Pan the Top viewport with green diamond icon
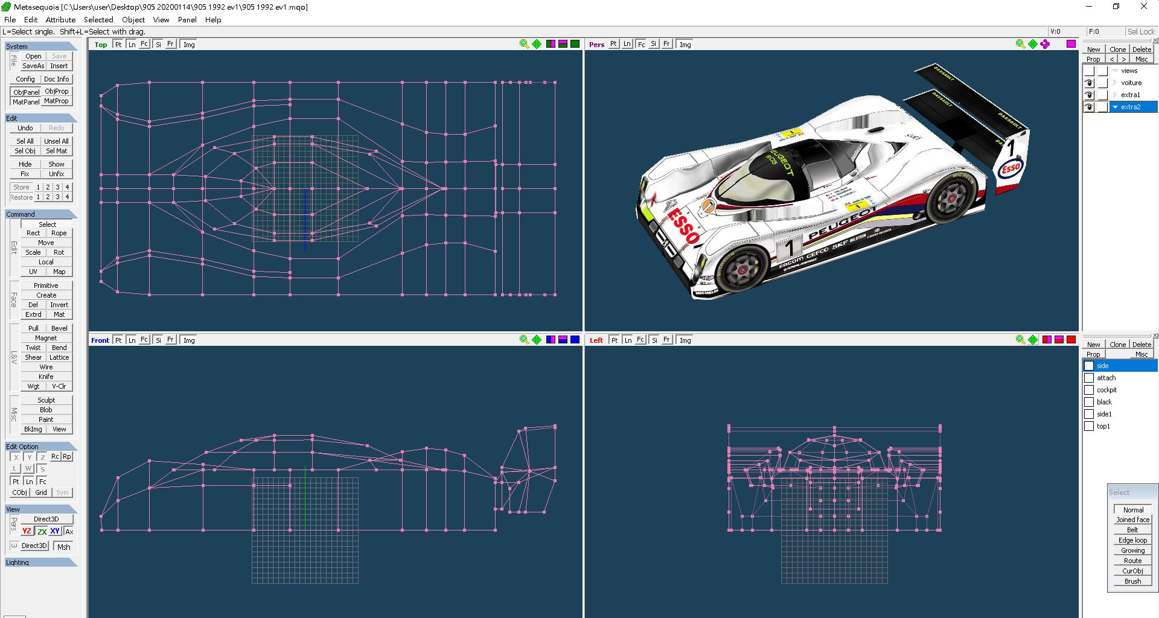 click(x=537, y=44)
